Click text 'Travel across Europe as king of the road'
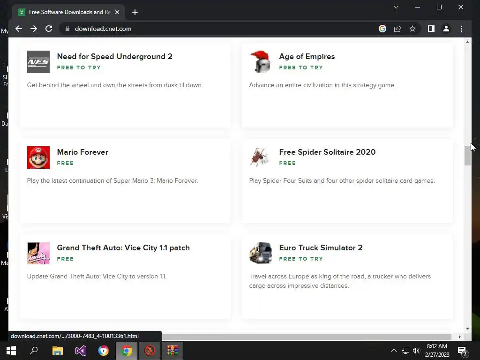480x360 pixels. [x=307, y=276]
